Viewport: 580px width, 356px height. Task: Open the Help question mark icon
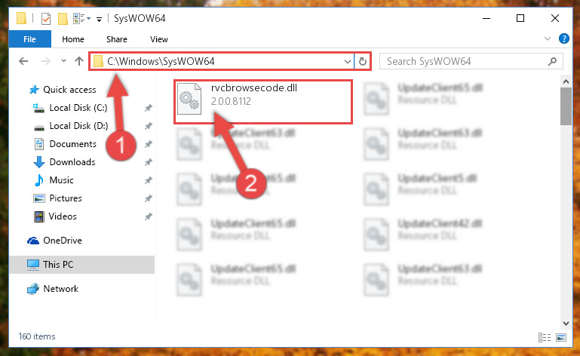(563, 38)
